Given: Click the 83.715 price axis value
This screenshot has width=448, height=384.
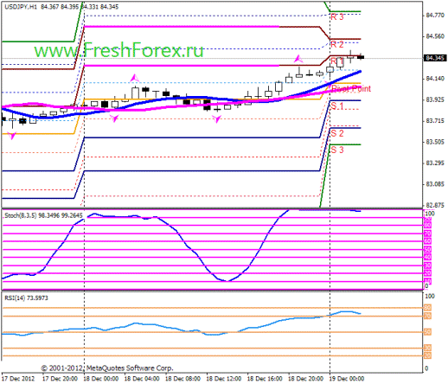Looking at the screenshot, I should [x=435, y=121].
